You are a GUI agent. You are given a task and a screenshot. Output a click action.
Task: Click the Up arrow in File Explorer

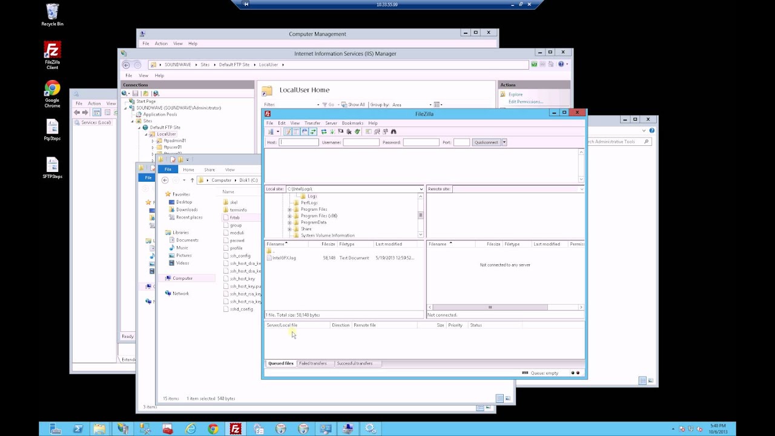tap(192, 180)
